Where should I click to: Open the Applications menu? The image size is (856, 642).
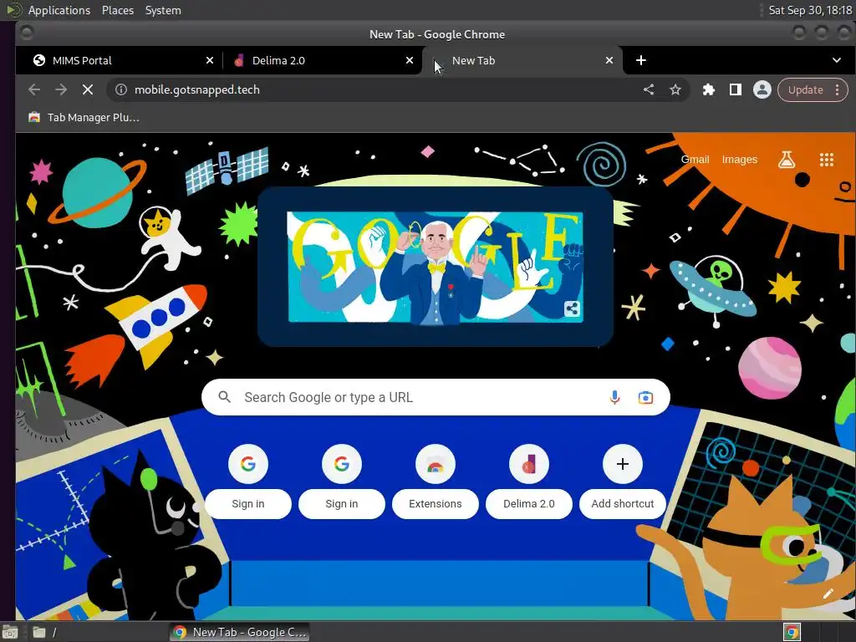(59, 10)
